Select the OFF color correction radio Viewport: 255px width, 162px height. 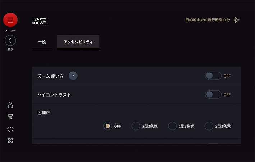click(107, 126)
